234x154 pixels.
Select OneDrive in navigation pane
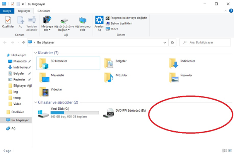click(x=17, y=112)
